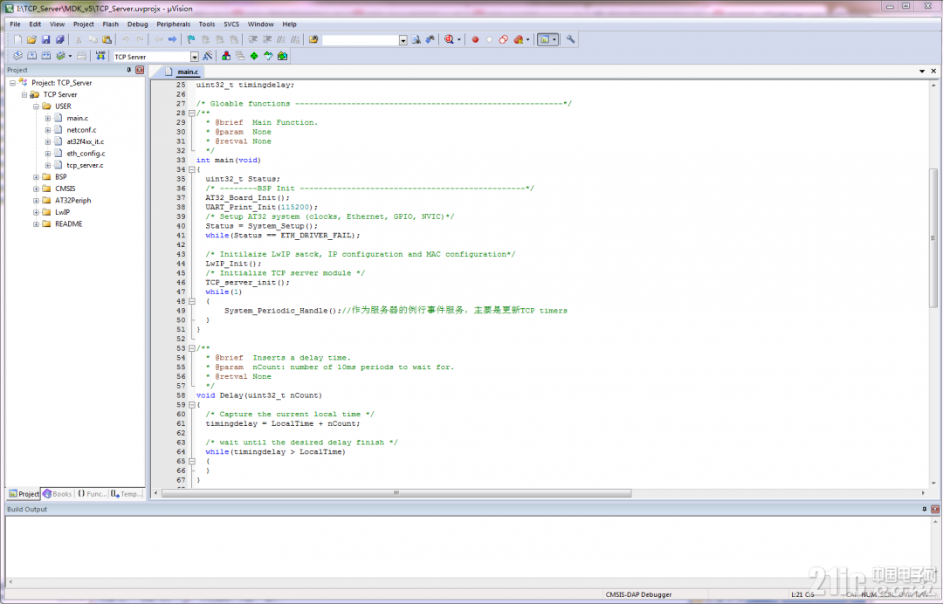Click the Incremental Find binoculars icon
This screenshot has height=604, width=943.
[430, 39]
